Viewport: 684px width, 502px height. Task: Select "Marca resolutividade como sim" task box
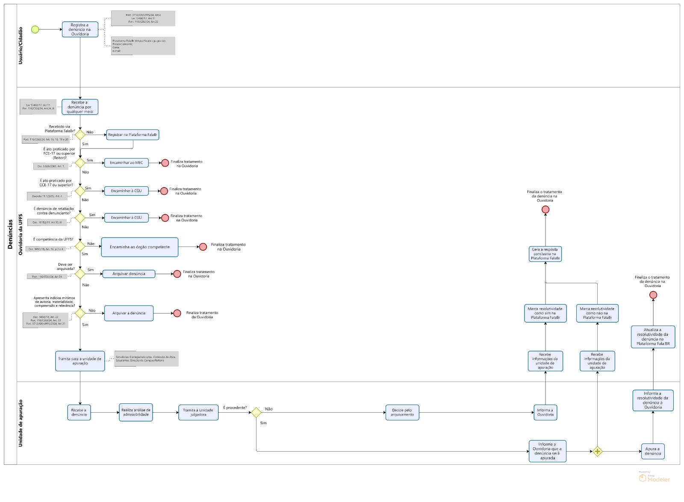[x=545, y=313]
